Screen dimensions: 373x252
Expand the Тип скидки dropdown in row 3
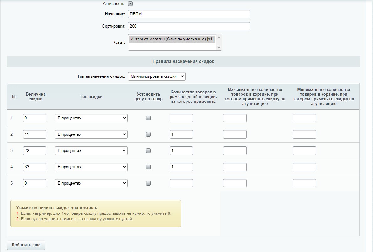click(x=91, y=151)
